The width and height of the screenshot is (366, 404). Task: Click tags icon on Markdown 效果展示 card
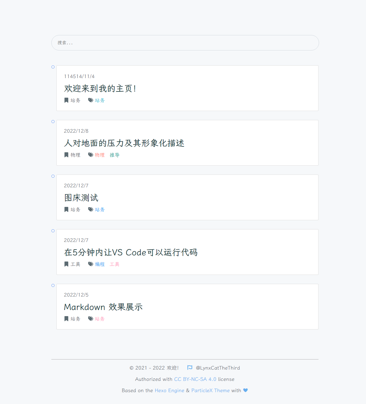(x=91, y=319)
